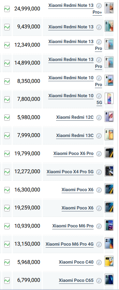Click price chart icon beside Xiaomi Redmi 12C
This screenshot has width=119, height=290.
click(7, 117)
